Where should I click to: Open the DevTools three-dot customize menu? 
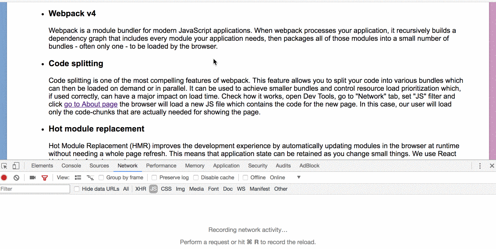pos(480,166)
